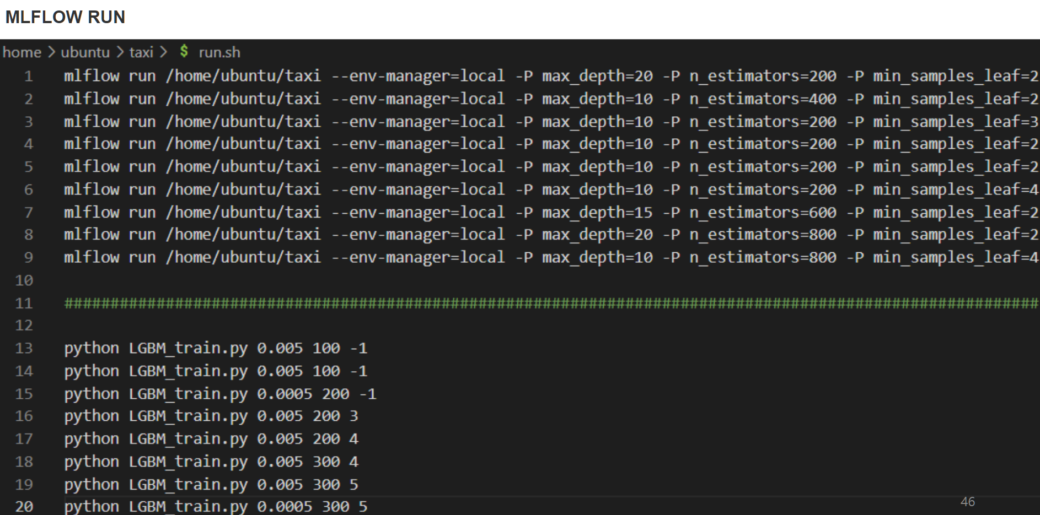
Task: Expand the chevron between home and ubuntu
Action: (52, 52)
